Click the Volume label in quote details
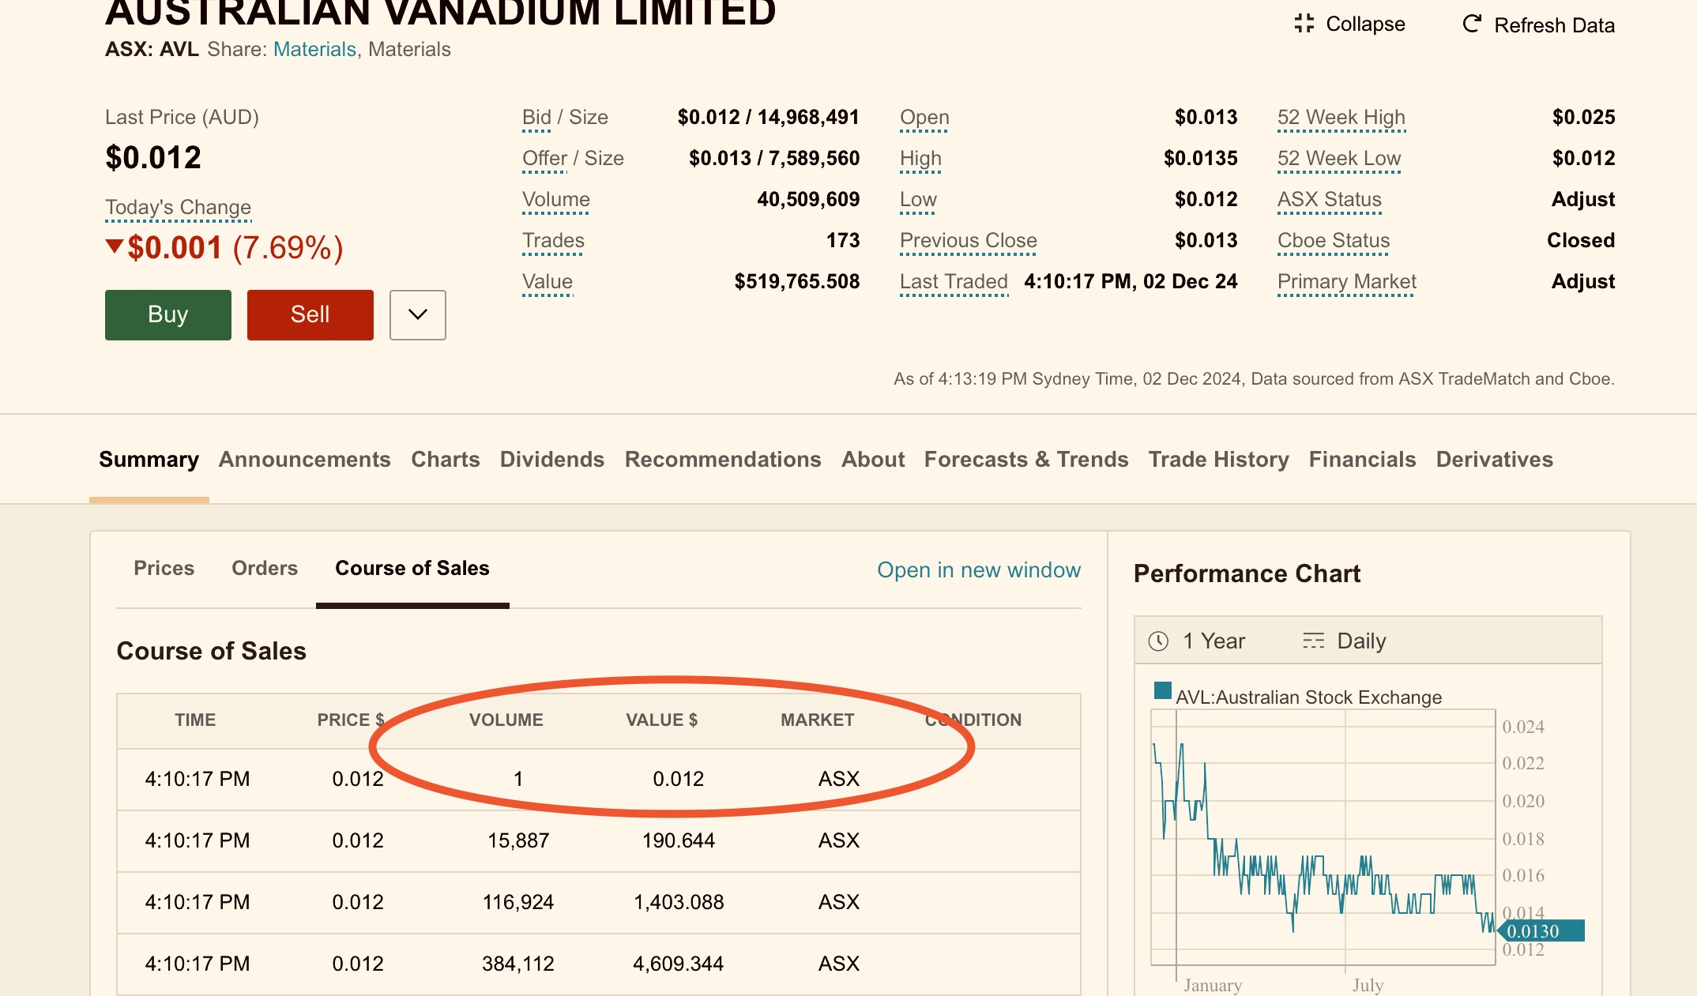 [556, 200]
